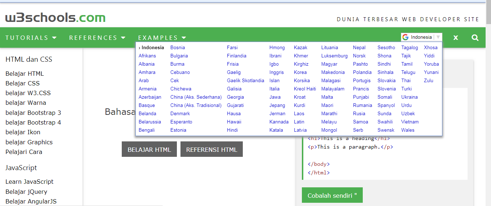Choose Inggris from the language list
Screen dimensions: 491x206
pos(276,72)
